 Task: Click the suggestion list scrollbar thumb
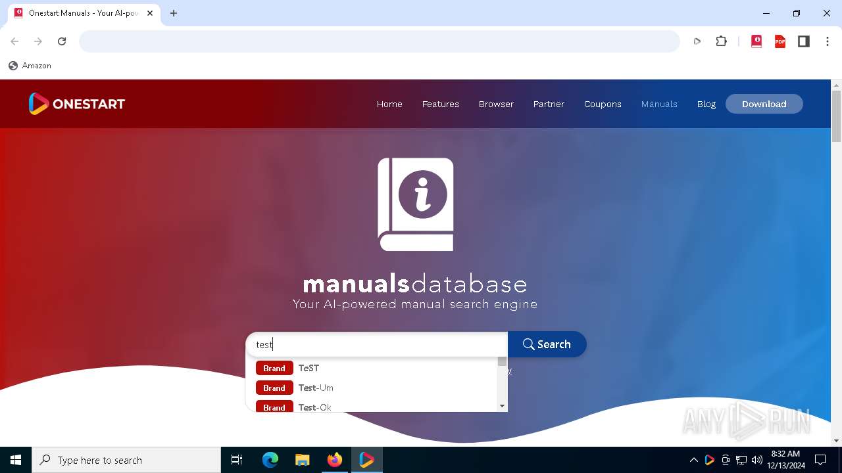(x=503, y=362)
